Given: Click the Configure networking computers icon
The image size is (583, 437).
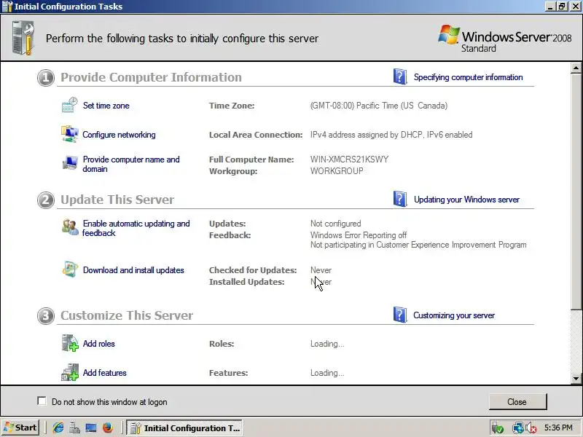Looking at the screenshot, I should [69, 134].
